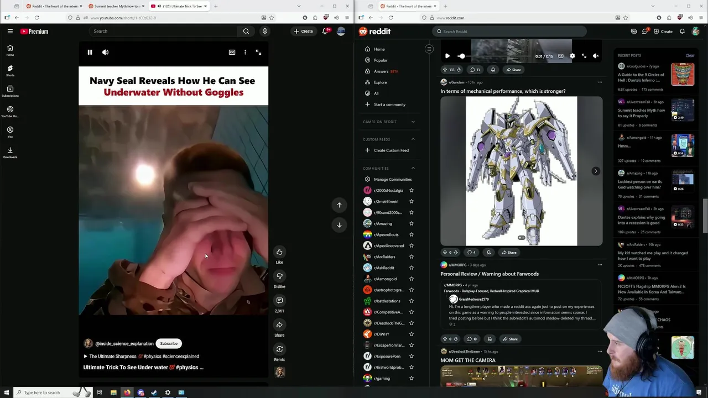Open Downloads in the YouTube sidebar

click(10, 153)
